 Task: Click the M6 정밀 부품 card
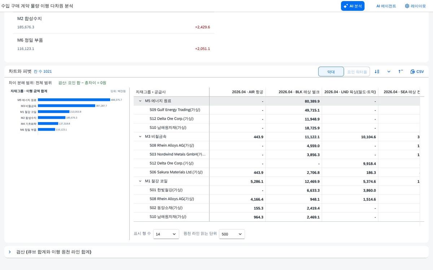(114, 44)
